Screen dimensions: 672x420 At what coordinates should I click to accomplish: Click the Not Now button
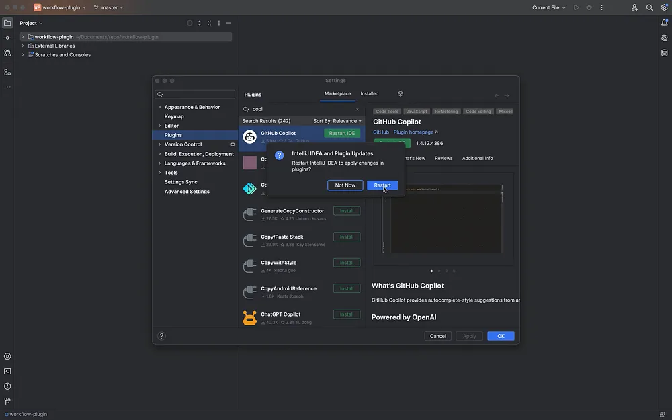click(x=345, y=185)
